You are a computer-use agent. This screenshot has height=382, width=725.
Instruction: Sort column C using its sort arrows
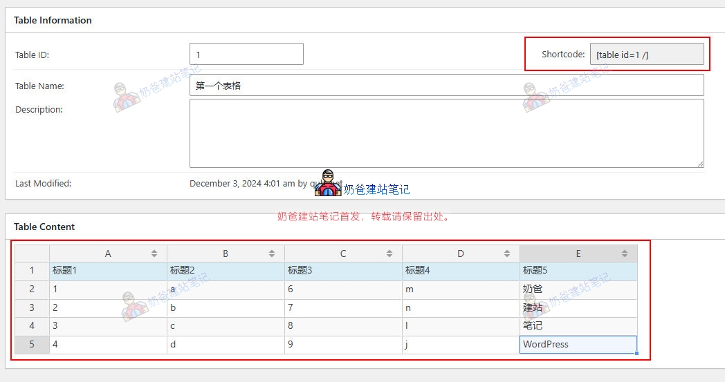tap(389, 254)
